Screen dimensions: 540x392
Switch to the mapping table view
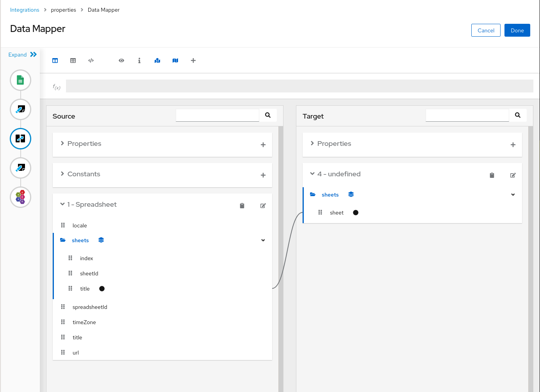73,60
